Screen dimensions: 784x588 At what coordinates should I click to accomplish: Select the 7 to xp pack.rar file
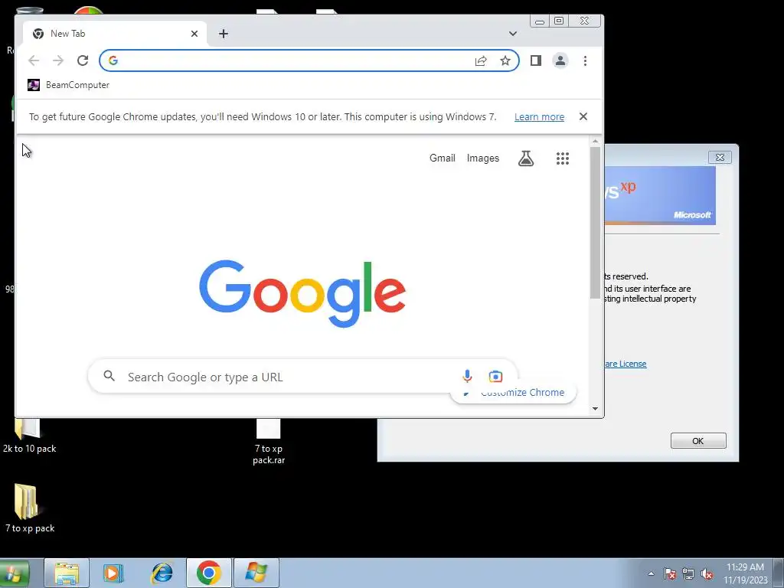[269, 441]
